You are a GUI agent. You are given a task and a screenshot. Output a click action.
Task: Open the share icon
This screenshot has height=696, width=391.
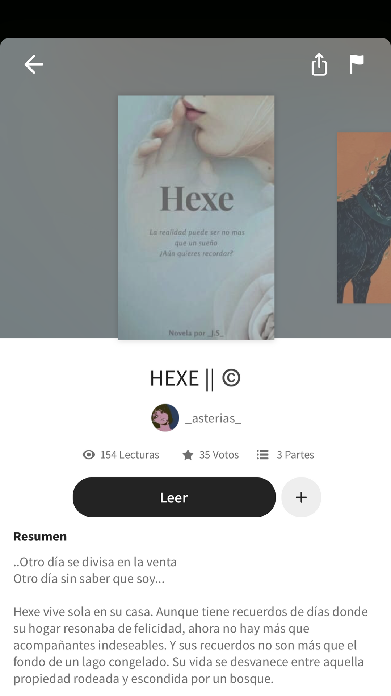pos(319,65)
